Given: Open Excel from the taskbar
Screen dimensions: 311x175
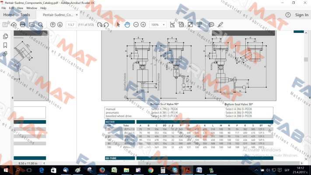Looking at the screenshot, I should coord(114,170).
